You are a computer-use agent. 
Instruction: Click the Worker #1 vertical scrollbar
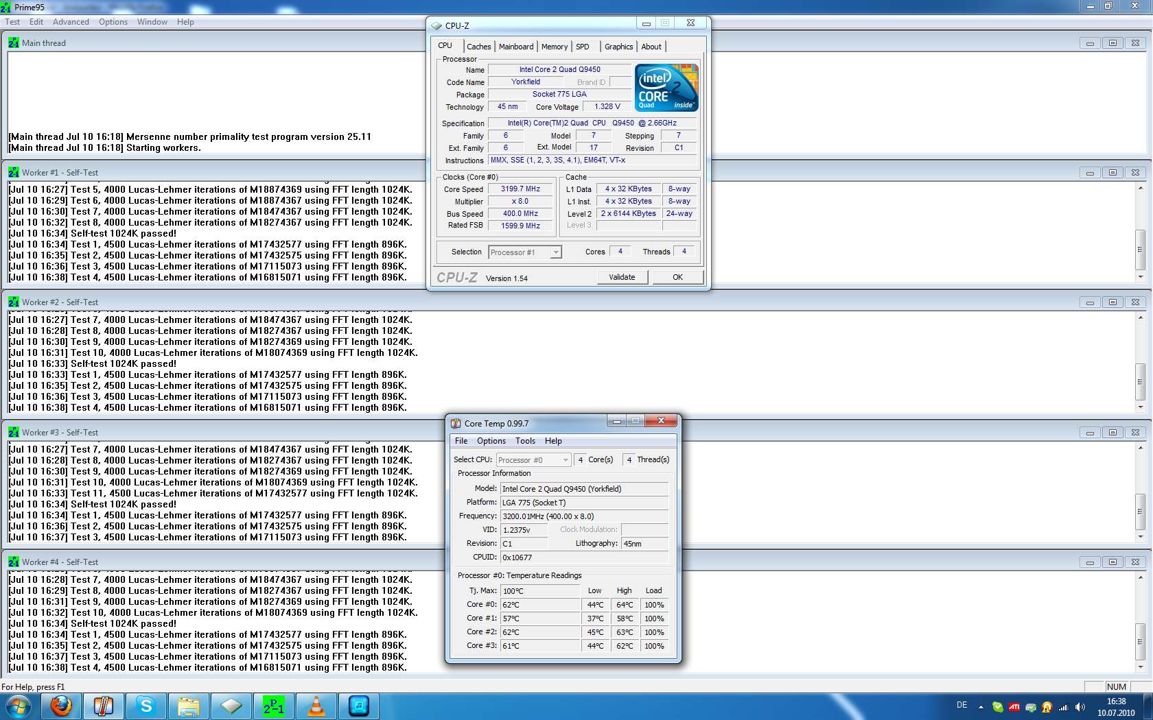pyautogui.click(x=1141, y=231)
